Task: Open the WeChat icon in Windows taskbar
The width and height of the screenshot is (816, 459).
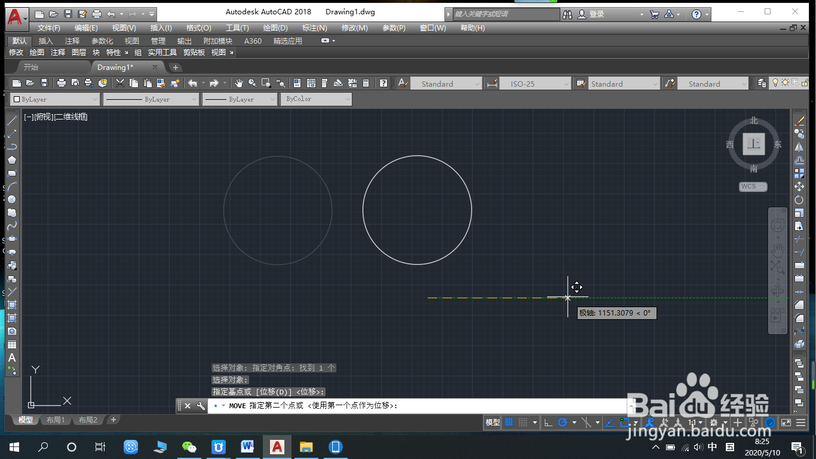Action: [189, 446]
